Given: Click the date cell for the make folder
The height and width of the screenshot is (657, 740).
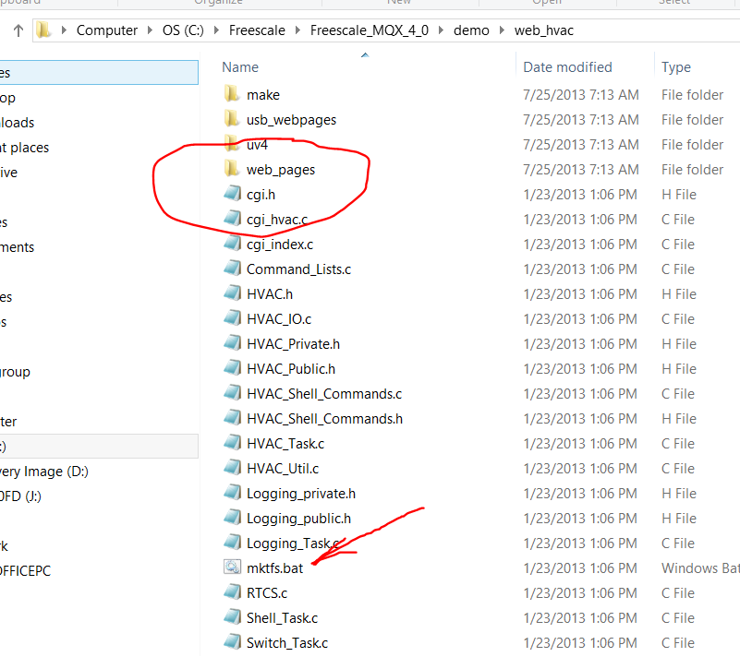Looking at the screenshot, I should point(581,95).
